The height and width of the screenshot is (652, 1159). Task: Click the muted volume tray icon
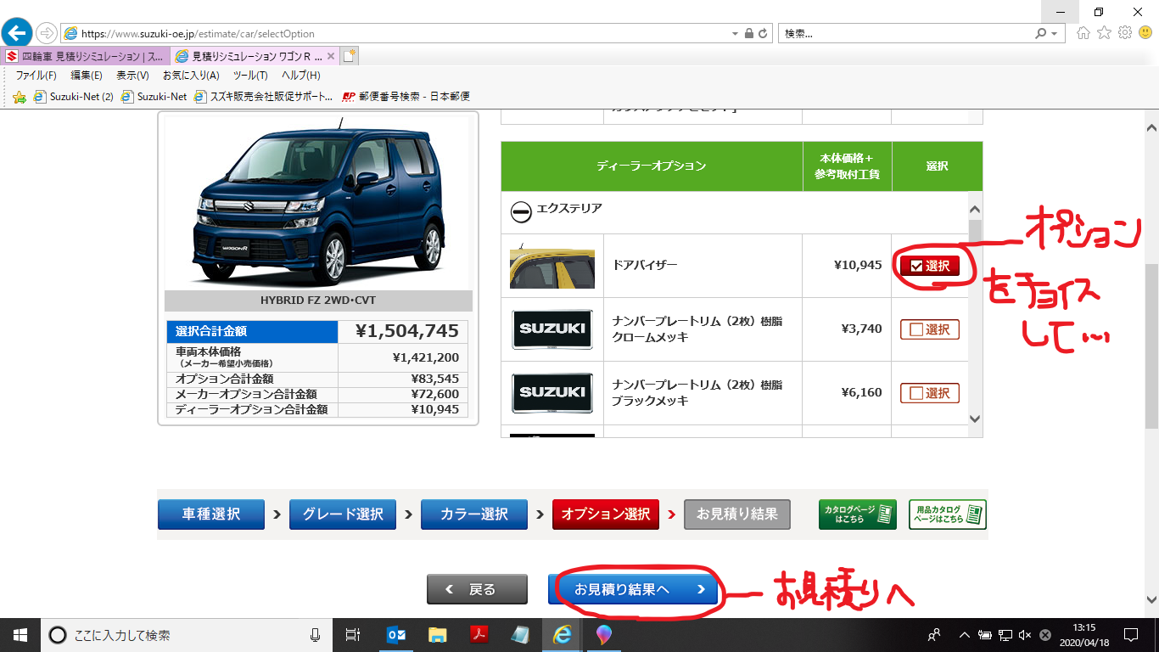point(1025,634)
